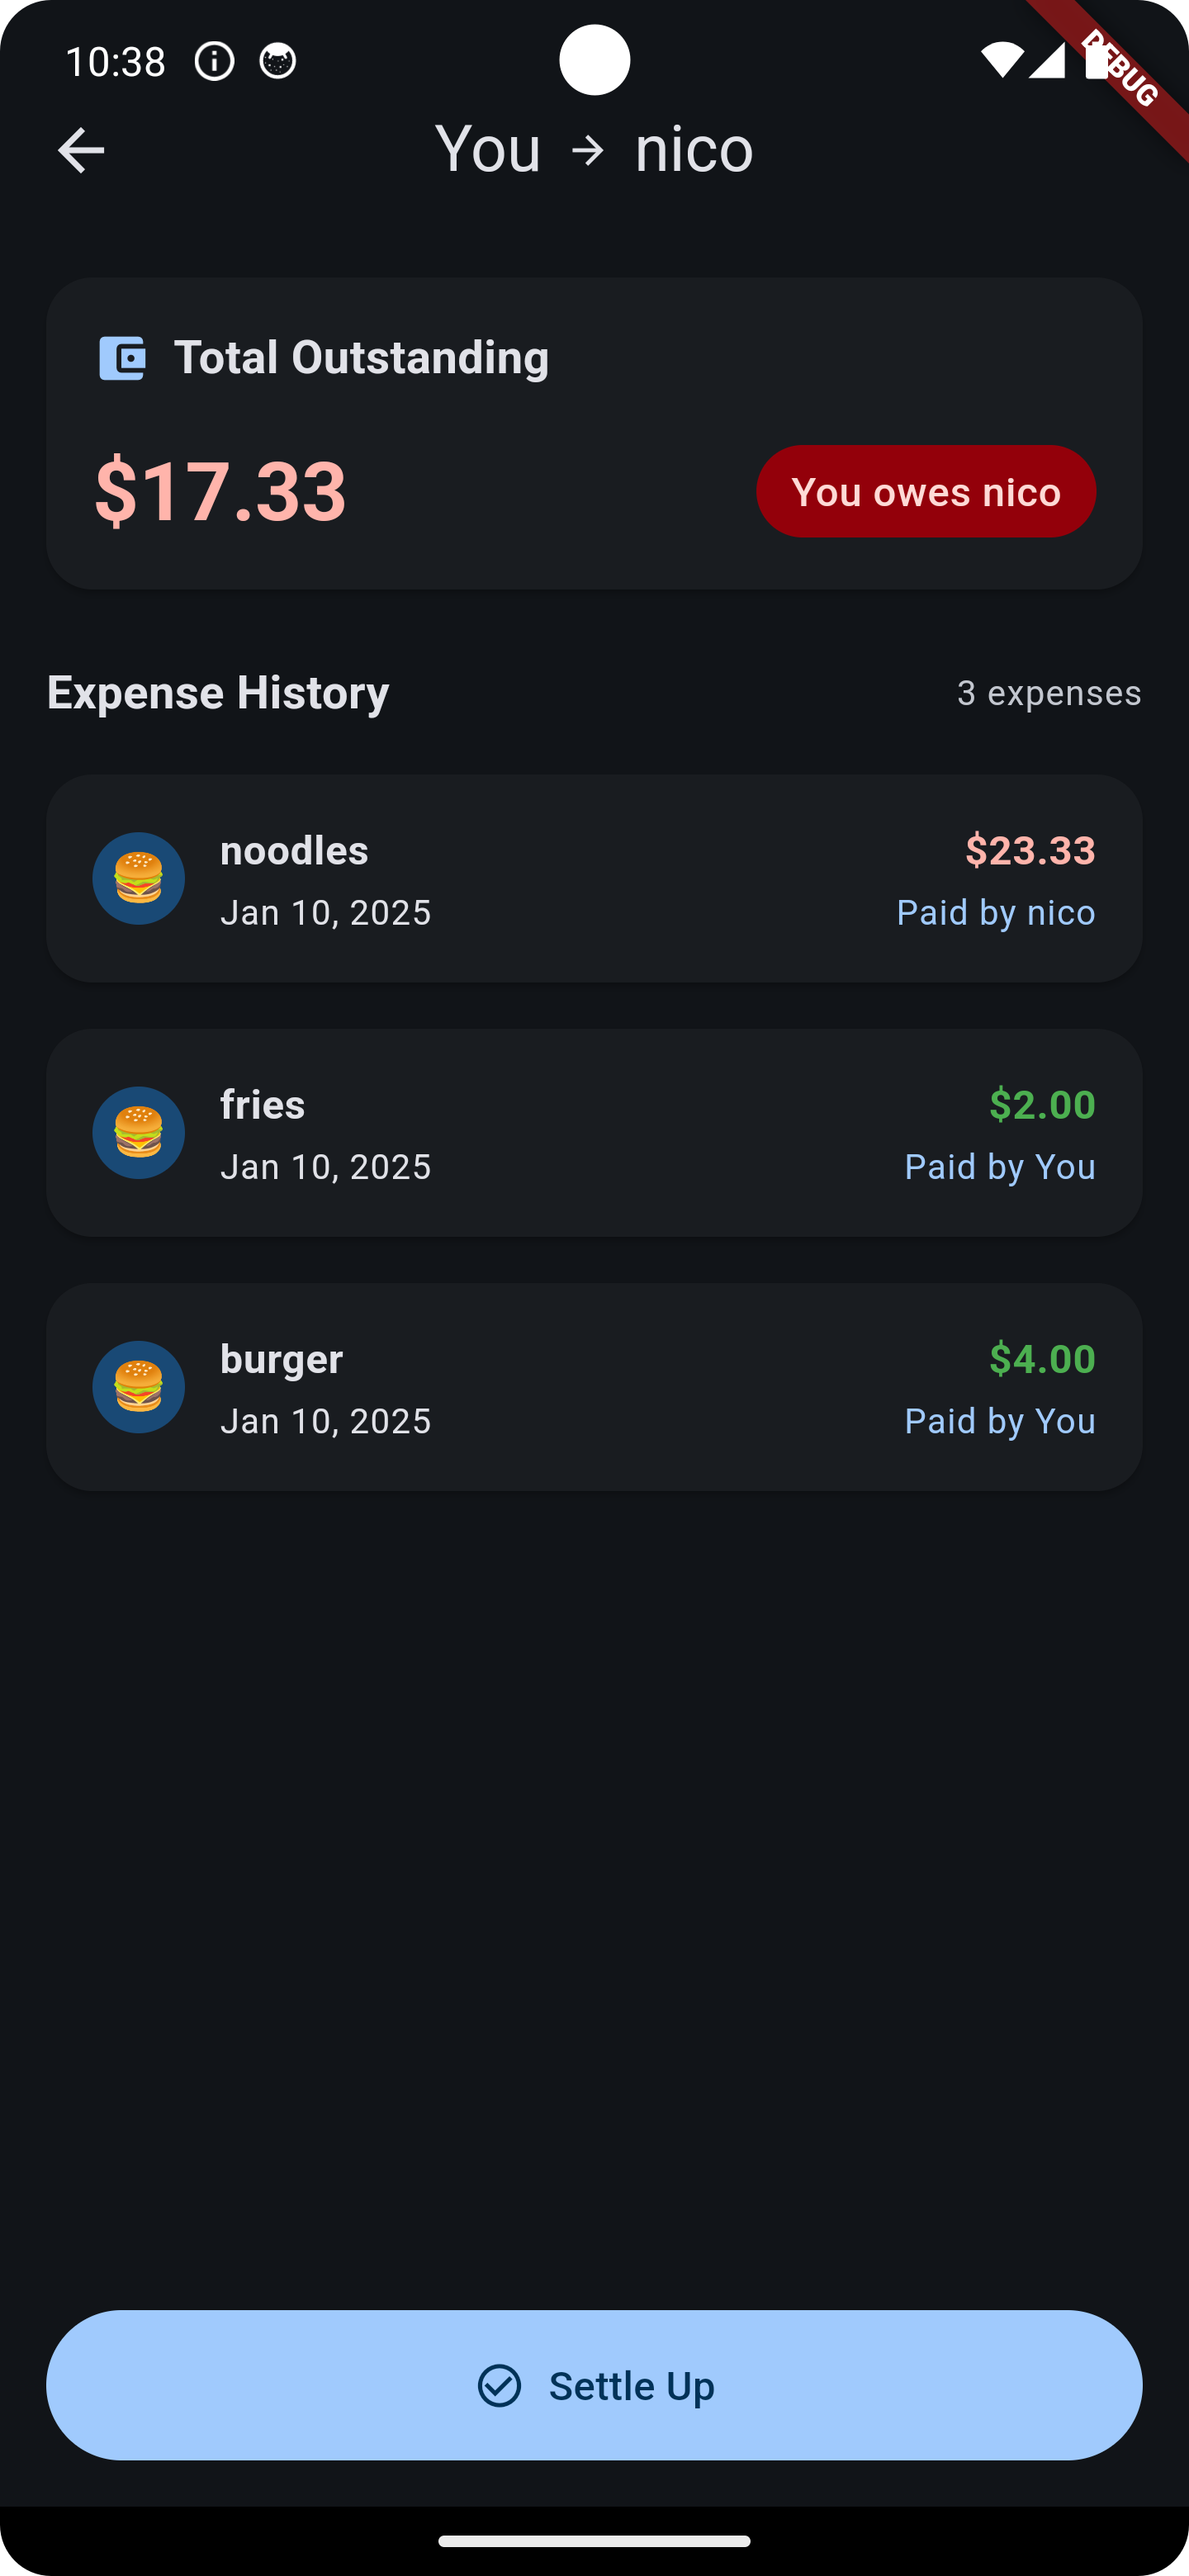
Task: Tap the "3 expenses" count label
Action: point(1048,693)
